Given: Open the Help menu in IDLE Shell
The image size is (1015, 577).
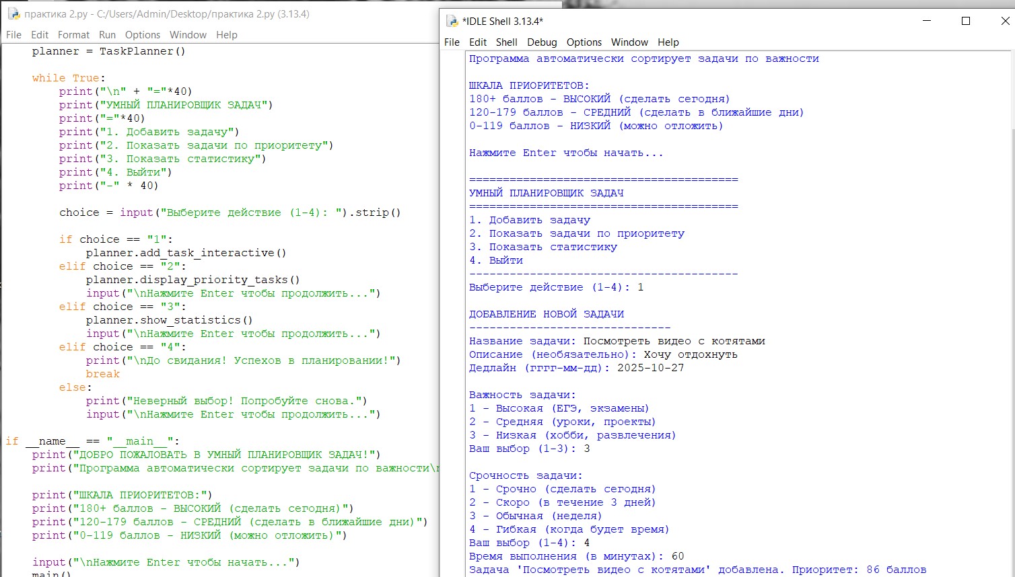Looking at the screenshot, I should click(668, 42).
